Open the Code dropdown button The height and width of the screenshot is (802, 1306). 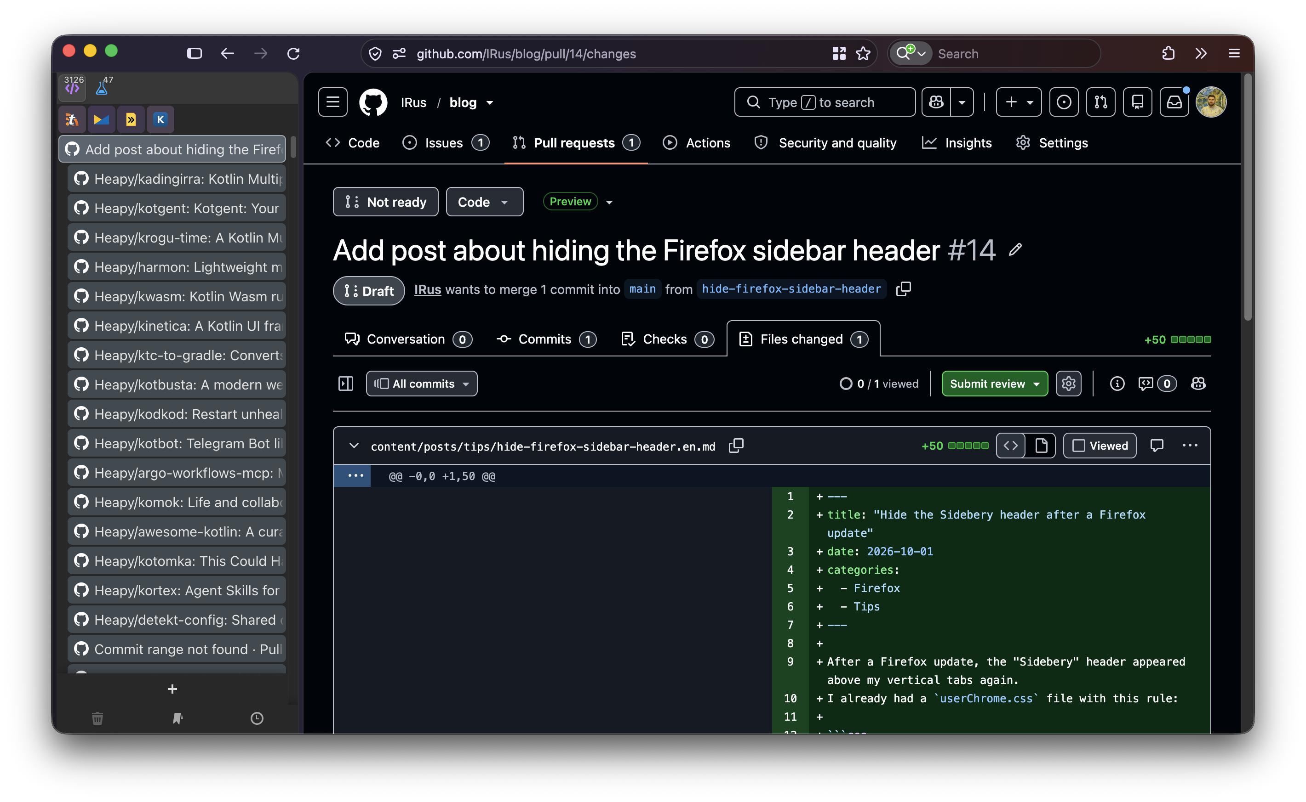point(484,202)
